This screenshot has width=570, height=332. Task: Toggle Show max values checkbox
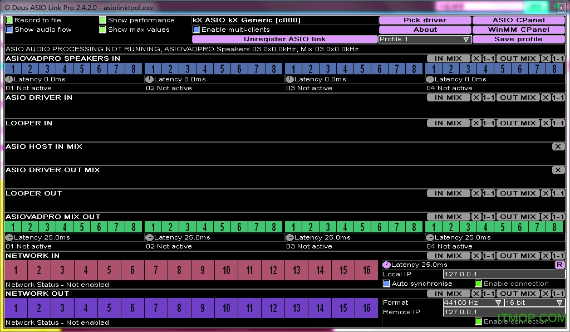pyautogui.click(x=103, y=30)
